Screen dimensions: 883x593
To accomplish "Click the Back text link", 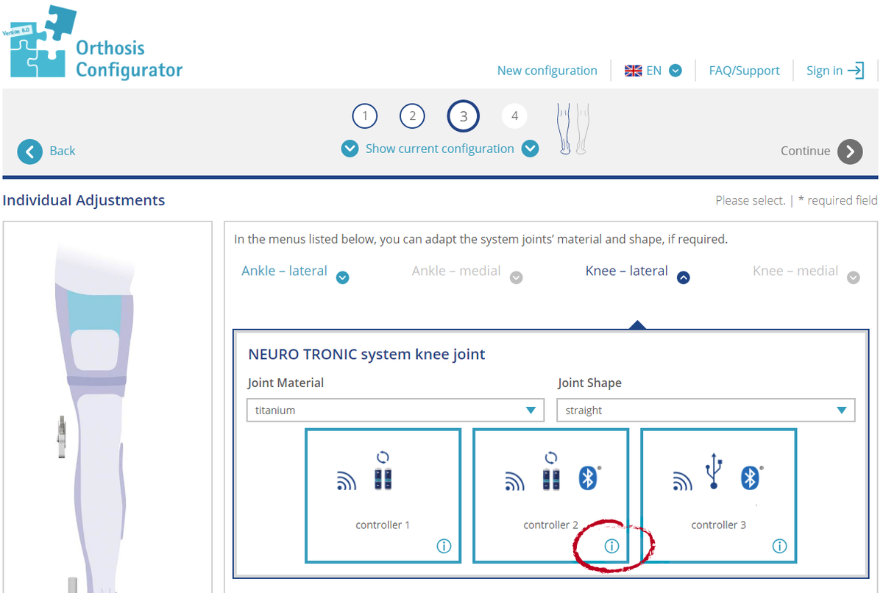I will [x=63, y=151].
